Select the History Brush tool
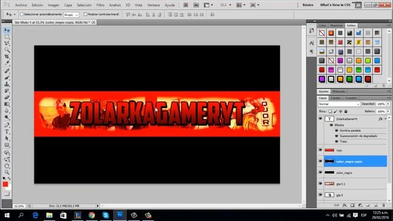This screenshot has height=221, width=393. (x=7, y=91)
